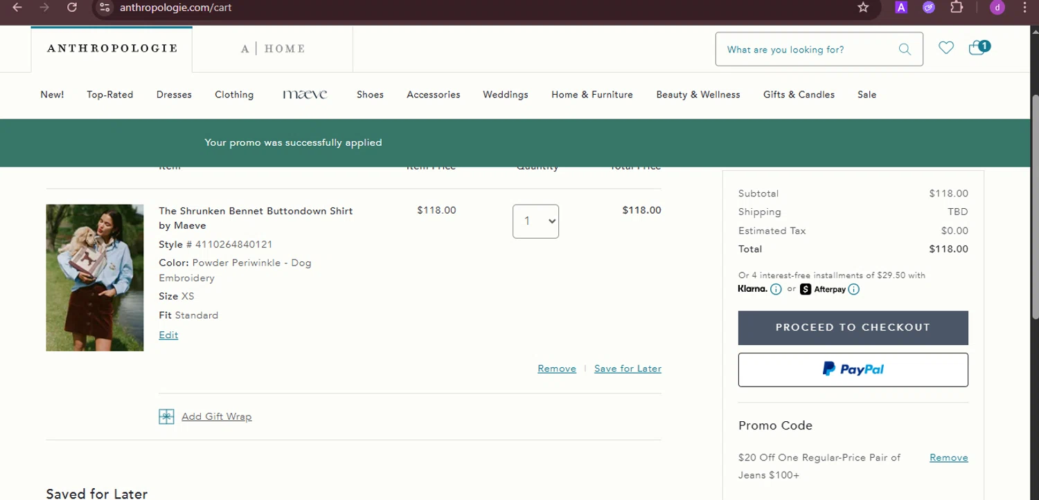Open the Top-Rated menu
This screenshot has height=500, width=1039.
point(110,95)
